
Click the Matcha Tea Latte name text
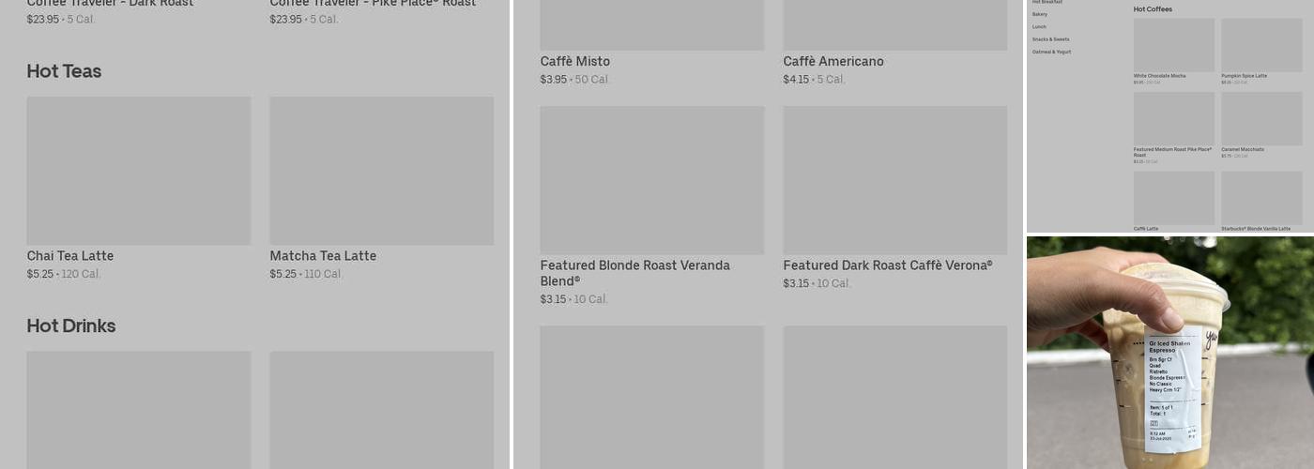(x=323, y=256)
